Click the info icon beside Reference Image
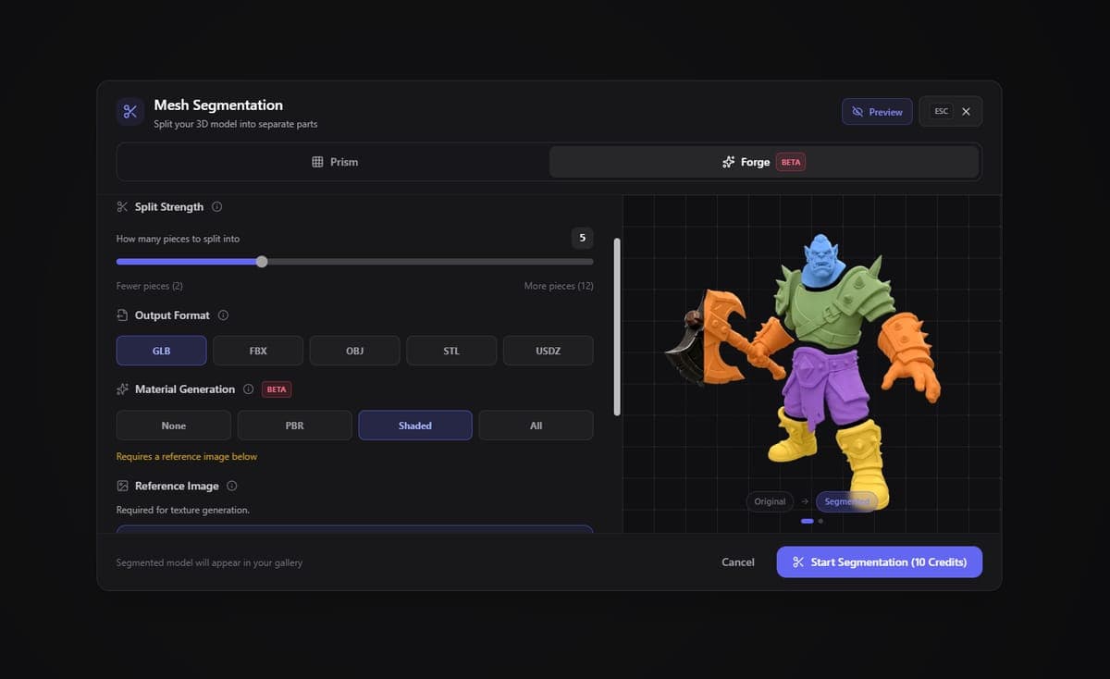Screen dimensions: 1110x679 tap(232, 487)
